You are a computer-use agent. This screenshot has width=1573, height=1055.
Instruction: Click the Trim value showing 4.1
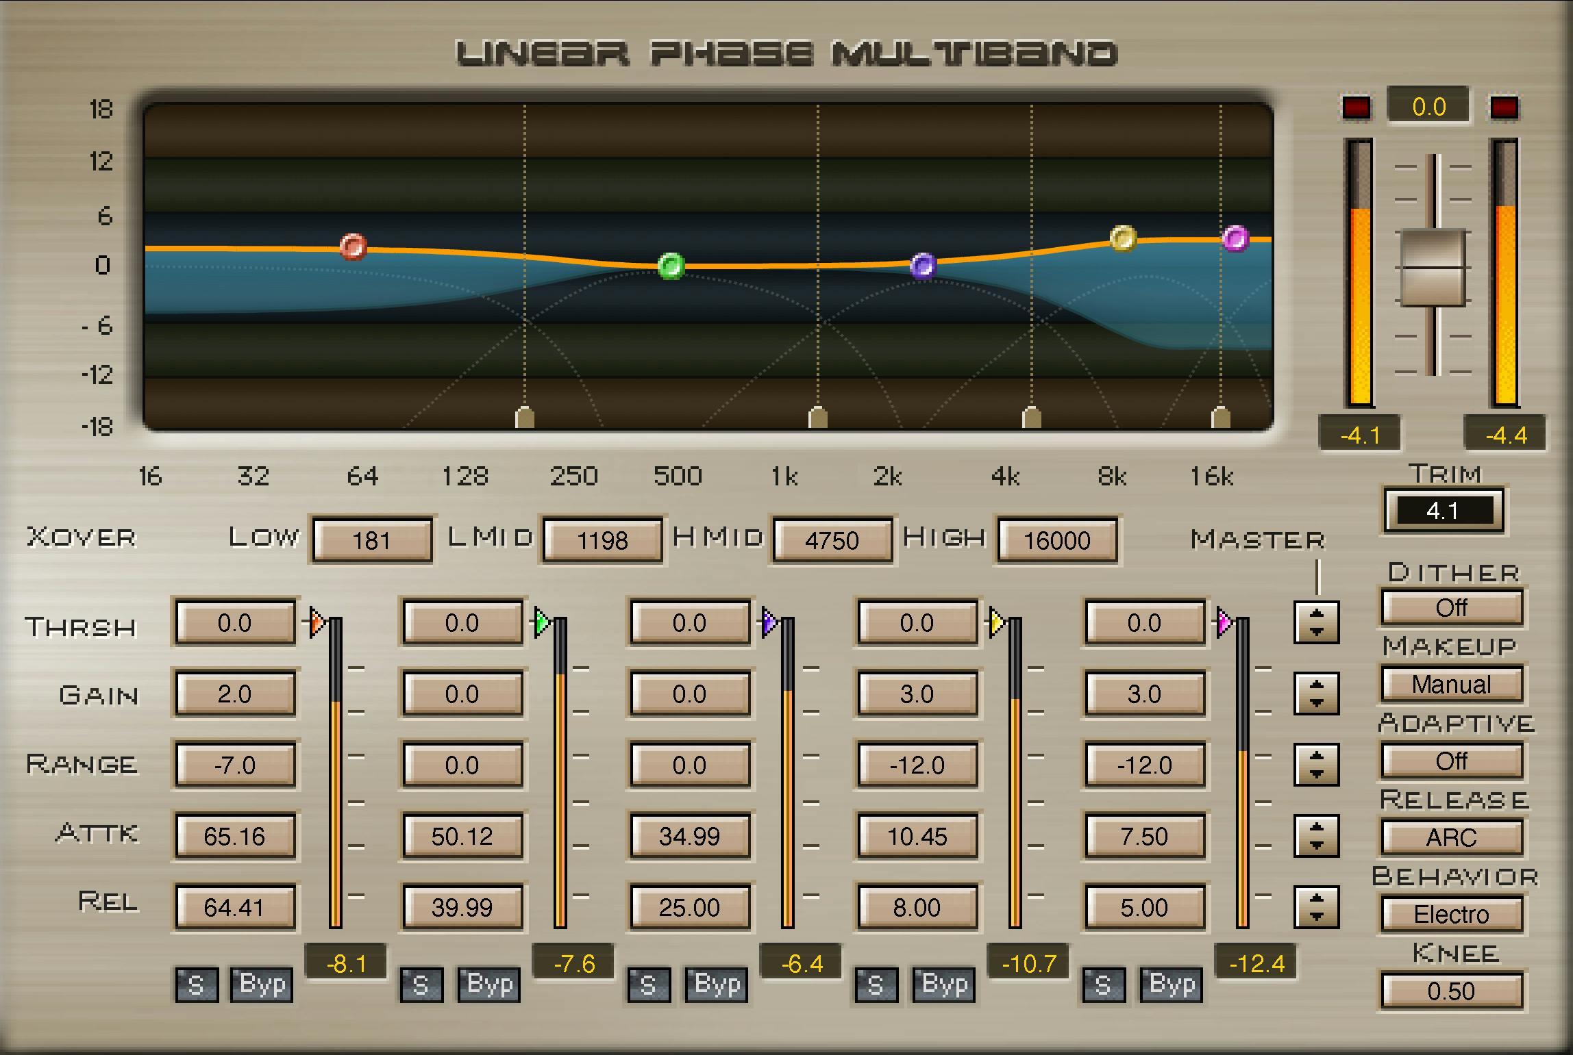point(1443,511)
